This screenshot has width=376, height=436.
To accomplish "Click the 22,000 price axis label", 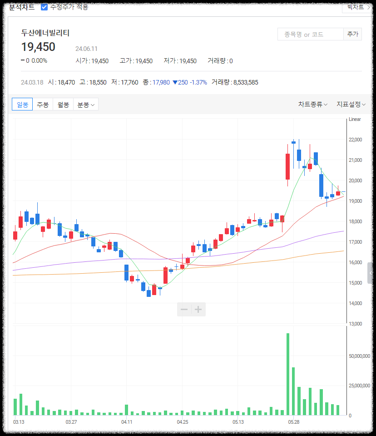I will pos(356,140).
